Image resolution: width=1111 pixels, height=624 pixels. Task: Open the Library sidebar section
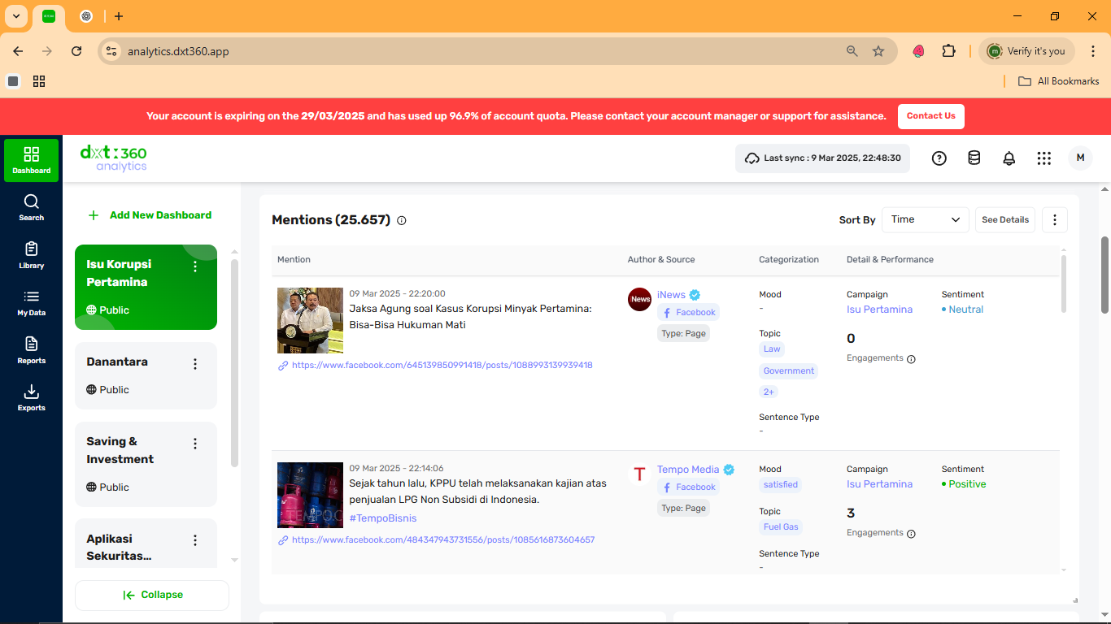(x=31, y=255)
